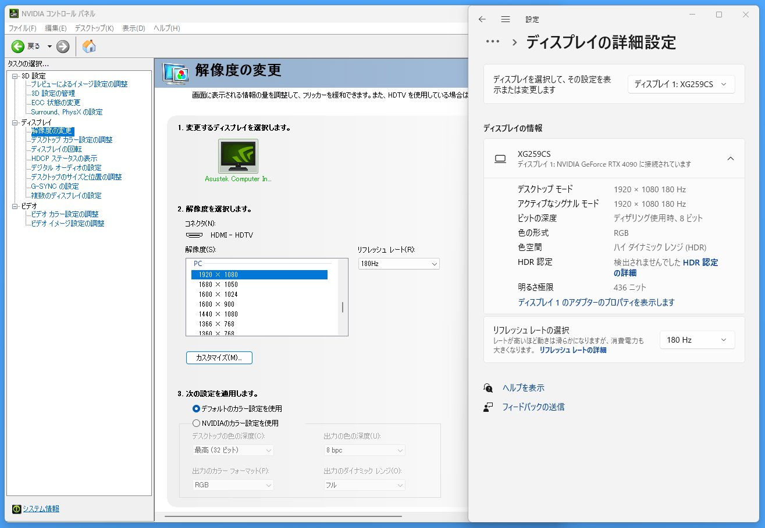Select ECC 状態の変更 in tree
The height and width of the screenshot is (528, 765).
point(56,103)
